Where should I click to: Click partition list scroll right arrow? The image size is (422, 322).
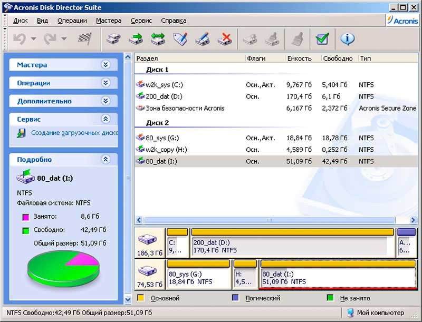414,220
